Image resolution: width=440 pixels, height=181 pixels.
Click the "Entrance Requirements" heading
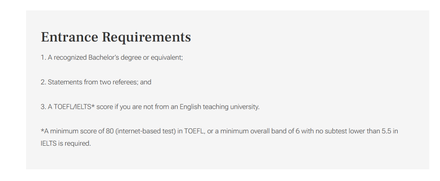pos(116,37)
